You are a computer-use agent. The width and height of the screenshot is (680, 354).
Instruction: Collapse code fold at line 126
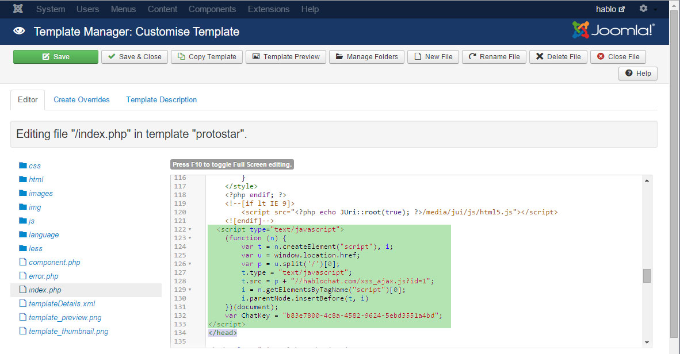189,264
